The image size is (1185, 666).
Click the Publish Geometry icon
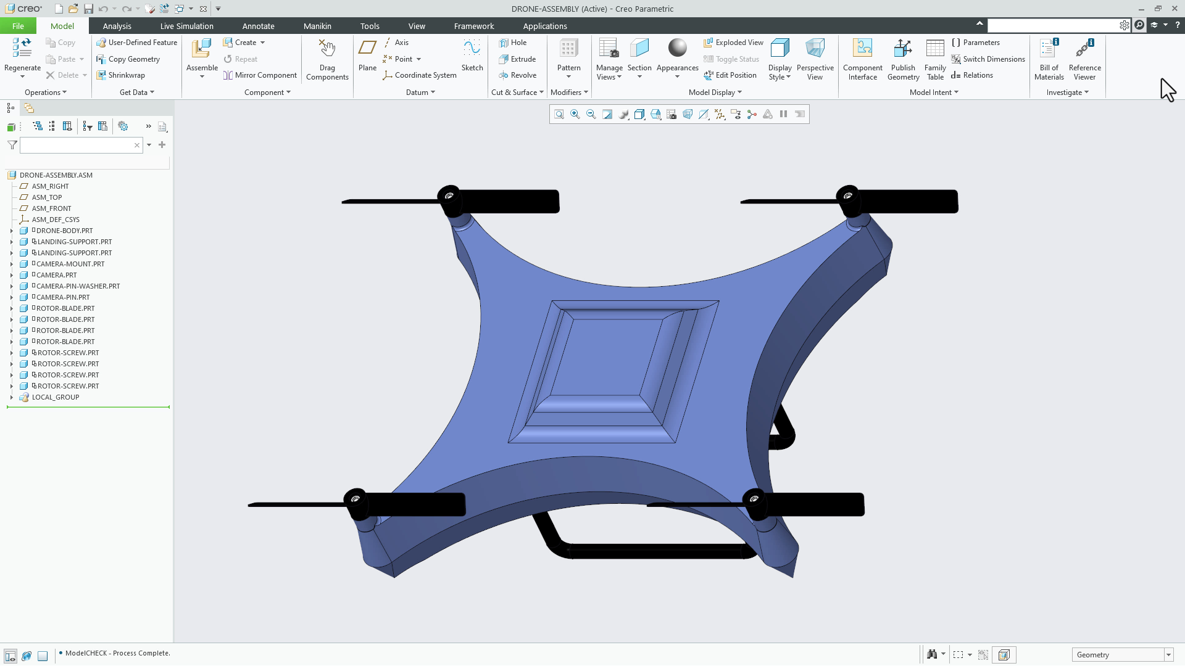903,49
